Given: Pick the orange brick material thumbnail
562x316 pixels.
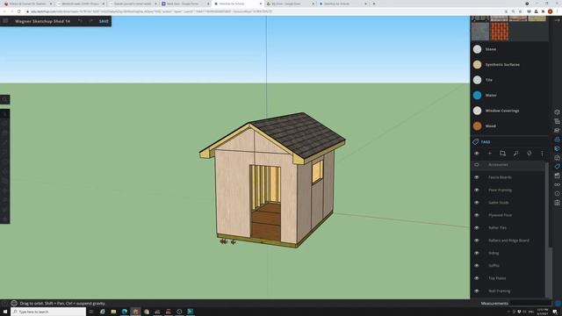Looking at the screenshot, I should pos(500,32).
